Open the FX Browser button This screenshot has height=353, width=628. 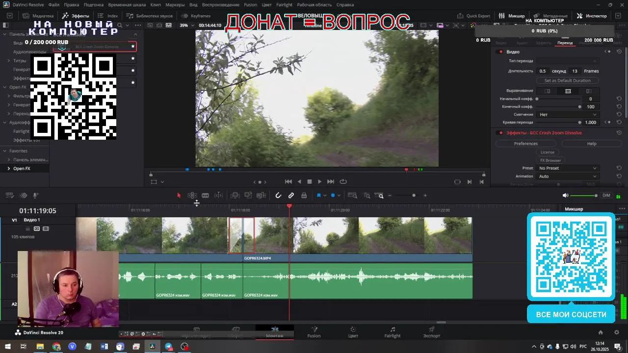[x=550, y=160]
